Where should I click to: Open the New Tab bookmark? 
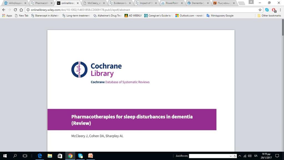click(22, 16)
